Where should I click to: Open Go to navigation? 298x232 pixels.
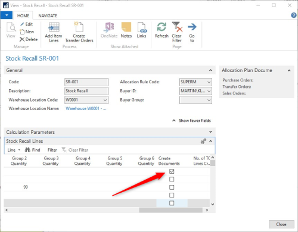click(192, 32)
